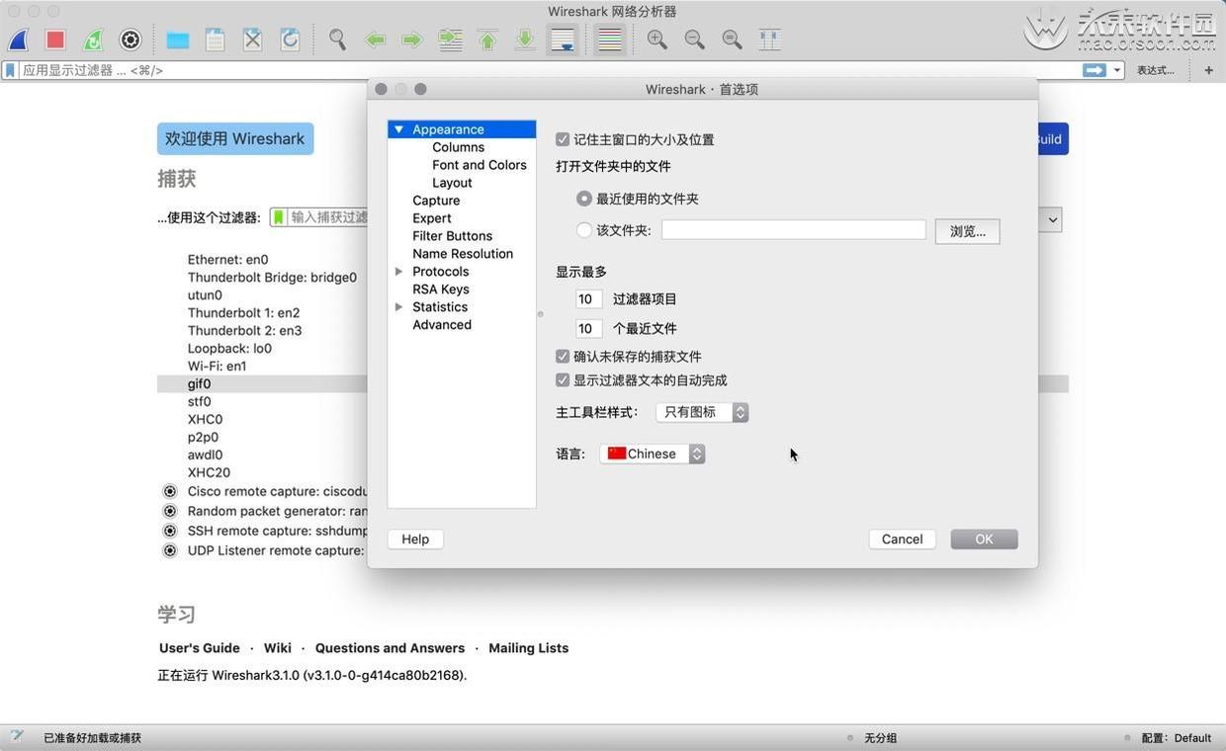The image size is (1226, 751).
Task: Click the red stop capture icon
Action: point(55,40)
